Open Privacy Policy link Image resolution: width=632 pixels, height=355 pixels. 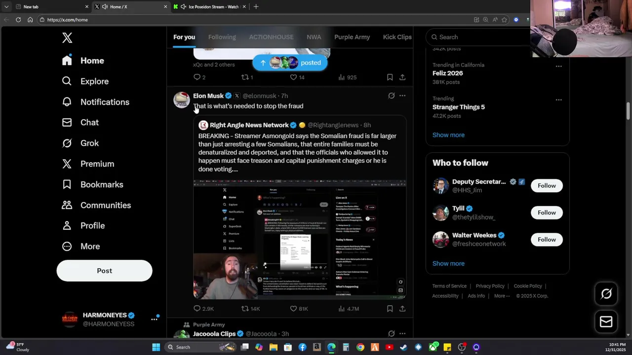pos(490,286)
